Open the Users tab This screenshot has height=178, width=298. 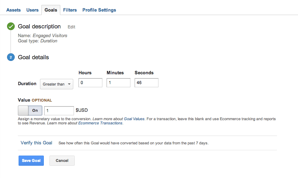32,10
